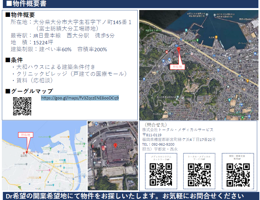
Task: Click red pin on the street map
Action: click(x=27, y=152)
